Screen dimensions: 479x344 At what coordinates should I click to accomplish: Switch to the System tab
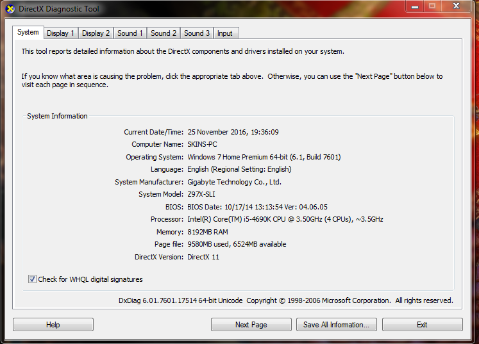click(x=28, y=33)
